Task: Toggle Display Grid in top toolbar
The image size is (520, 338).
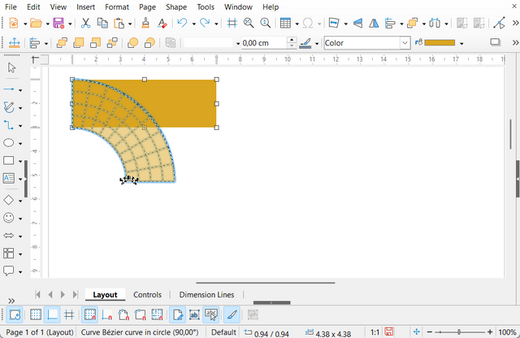Action: (x=232, y=24)
